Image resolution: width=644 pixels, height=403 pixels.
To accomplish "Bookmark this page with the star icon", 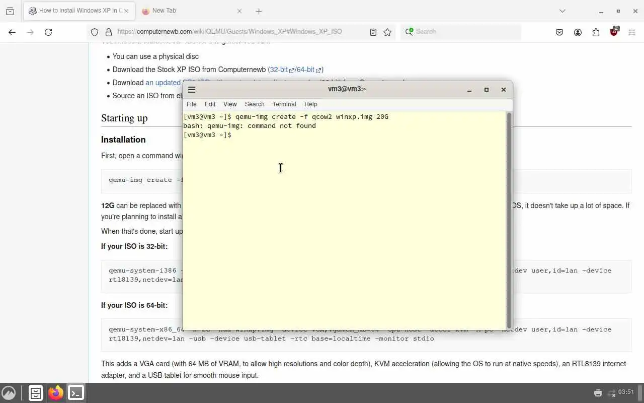I will pos(387,32).
